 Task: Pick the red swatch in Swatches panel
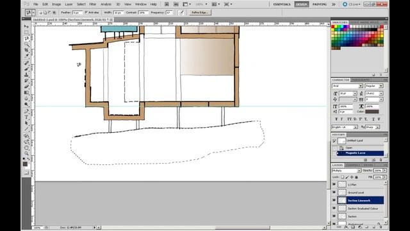click(333, 27)
